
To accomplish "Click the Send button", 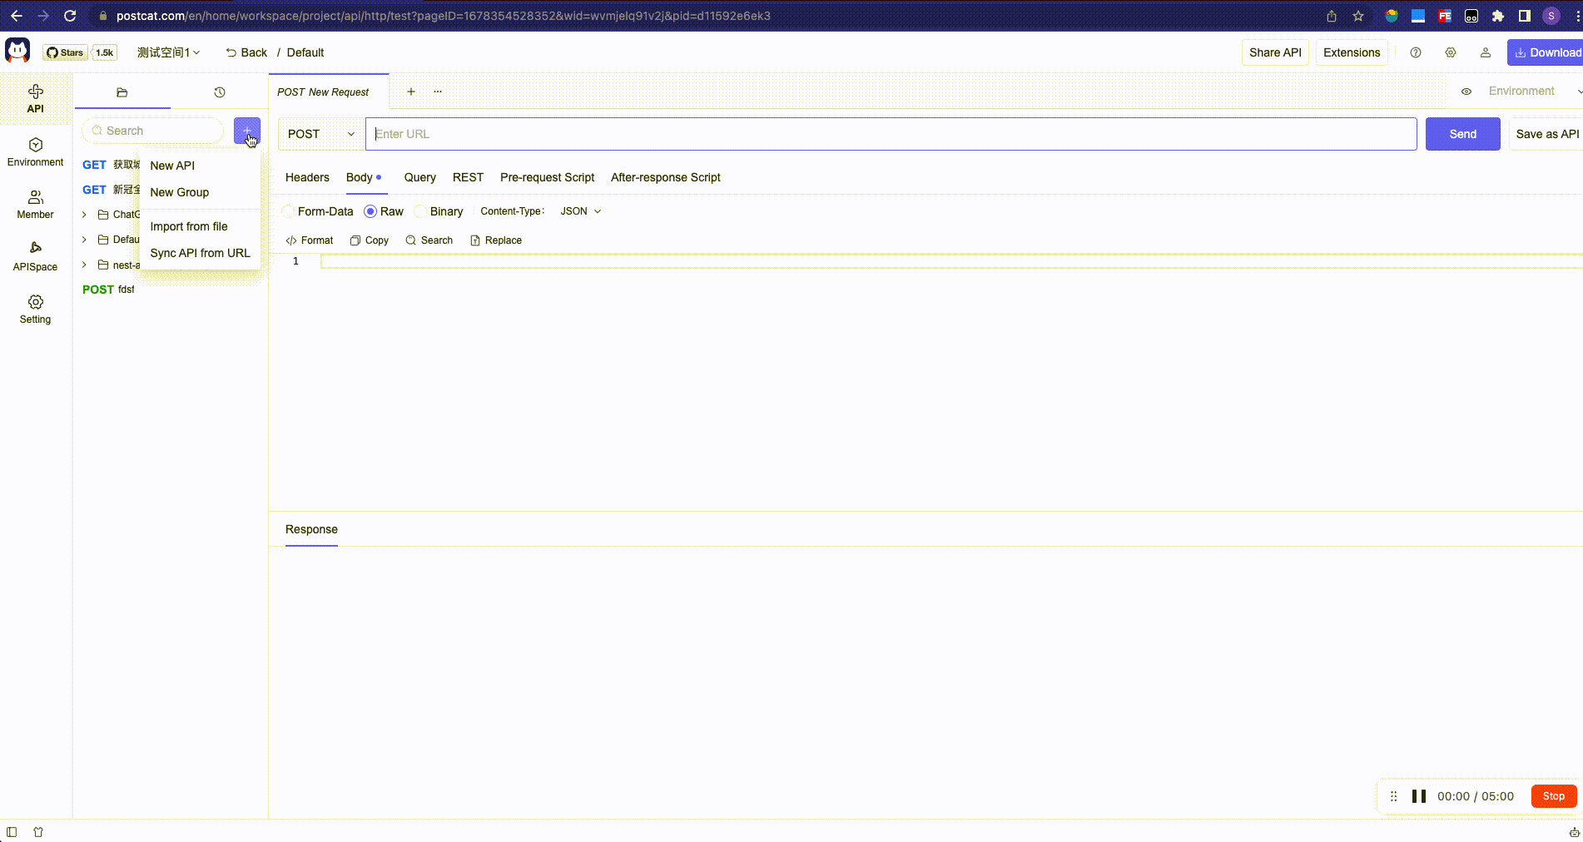I will coord(1462,134).
